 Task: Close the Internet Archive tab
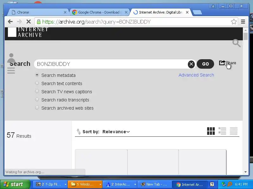point(187,12)
